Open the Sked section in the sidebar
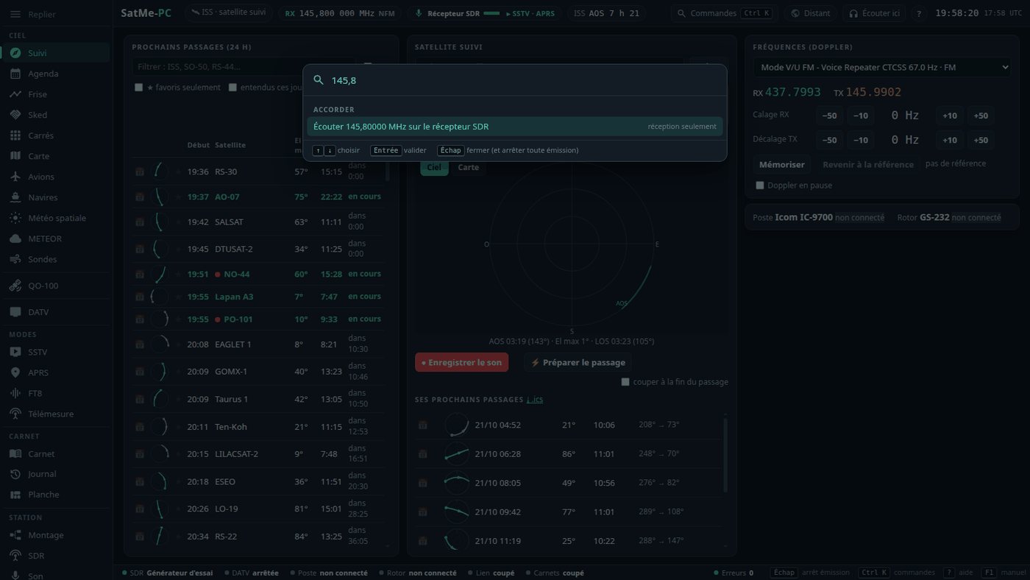Viewport: 1030px width, 580px height. point(56,115)
